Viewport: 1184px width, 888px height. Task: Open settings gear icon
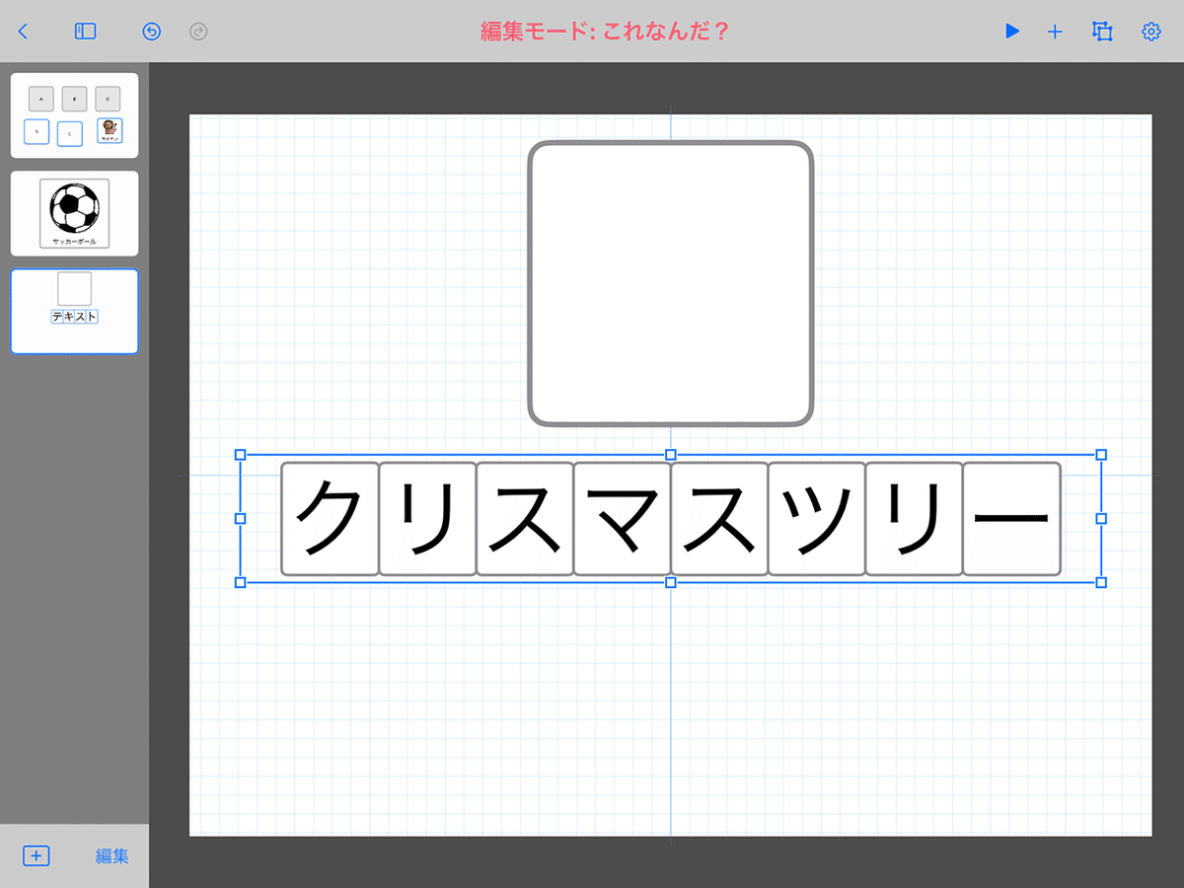1150,32
